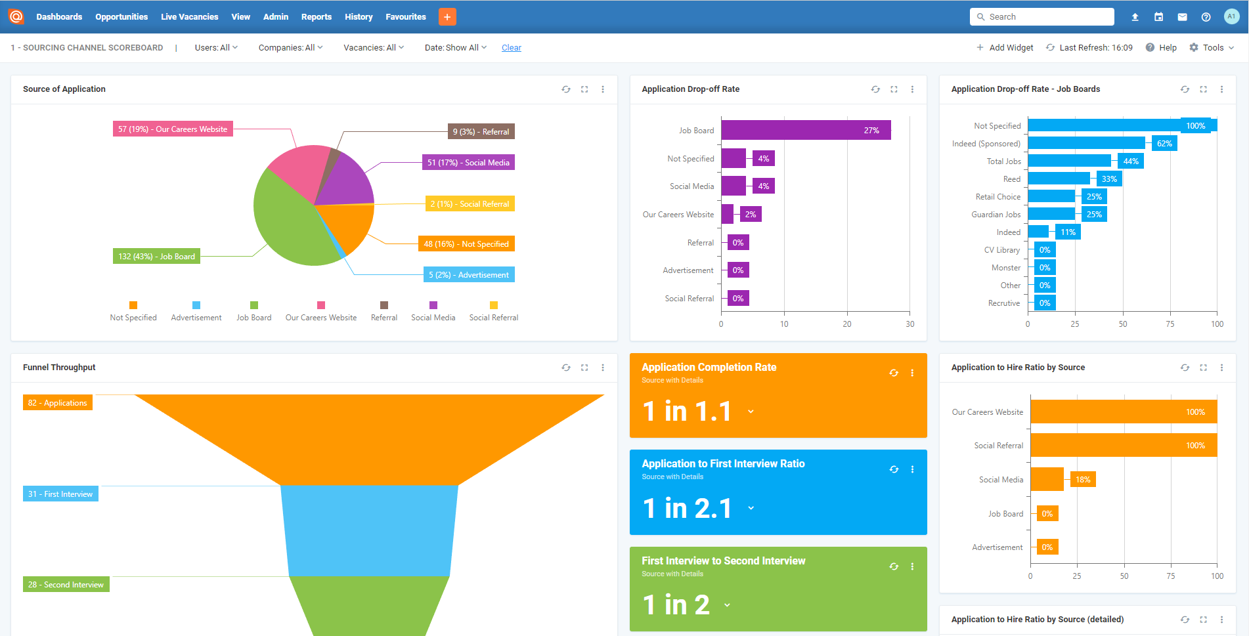Open Application Drop-off Rate widget options menu
This screenshot has height=636, width=1249.
(912, 89)
